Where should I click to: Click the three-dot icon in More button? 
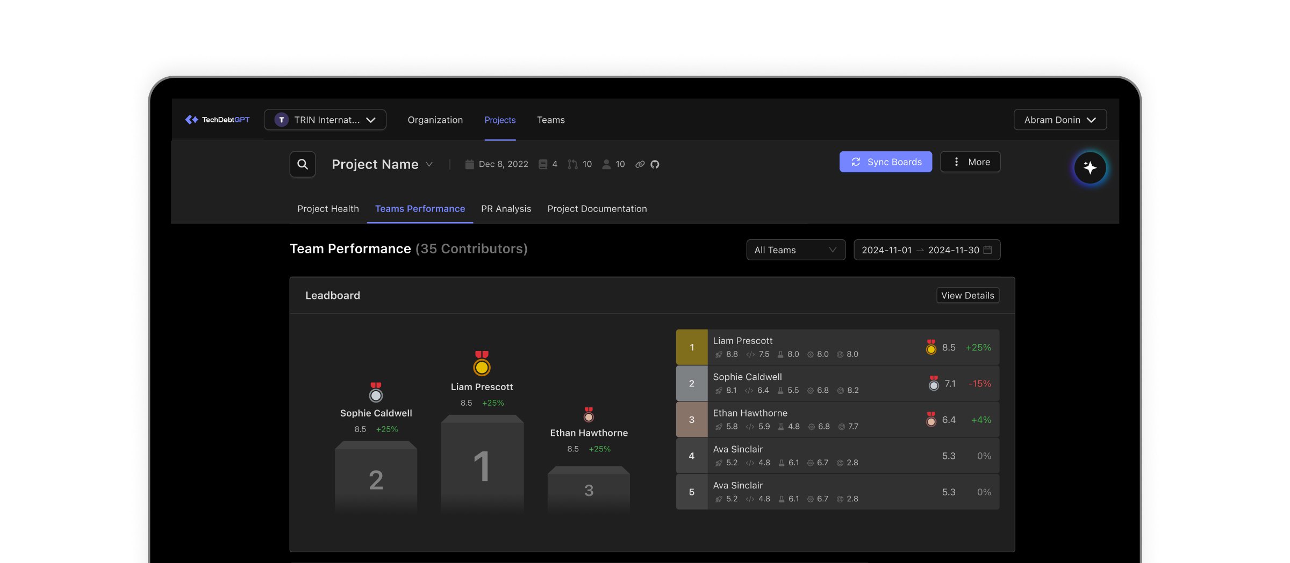(x=956, y=162)
